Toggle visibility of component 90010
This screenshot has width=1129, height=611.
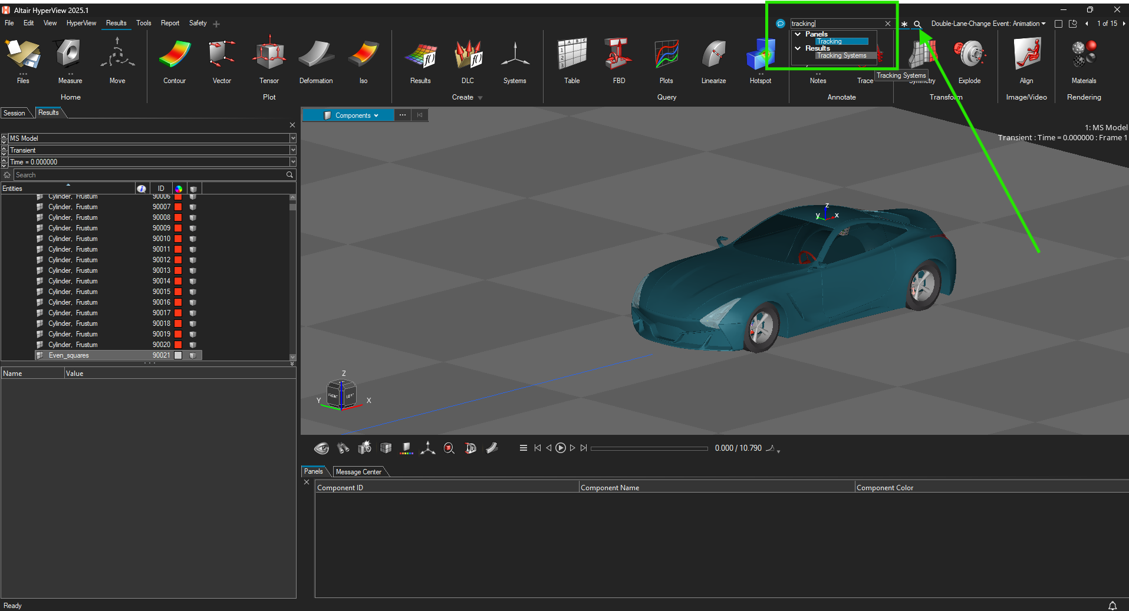[x=193, y=239]
